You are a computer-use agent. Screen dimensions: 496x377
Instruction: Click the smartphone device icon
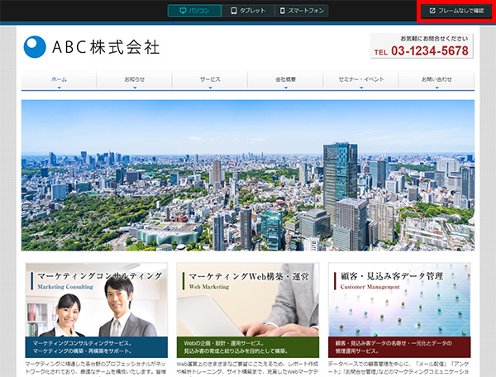[283, 11]
